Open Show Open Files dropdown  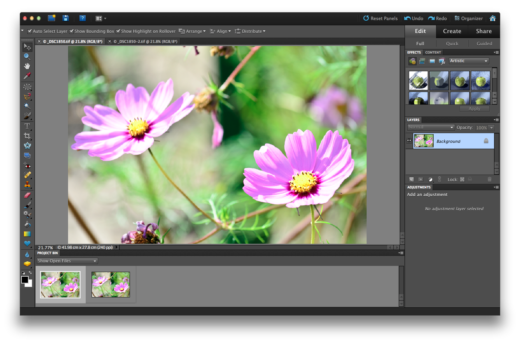(67, 261)
